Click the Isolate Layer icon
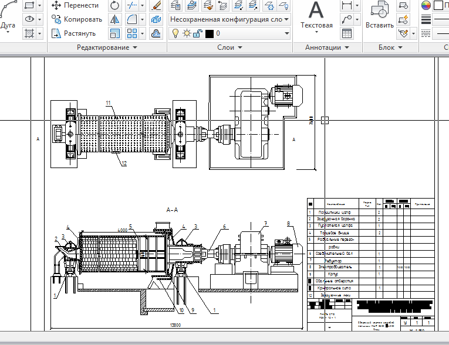Viewport: 449px width, 345px height. pos(238,5)
